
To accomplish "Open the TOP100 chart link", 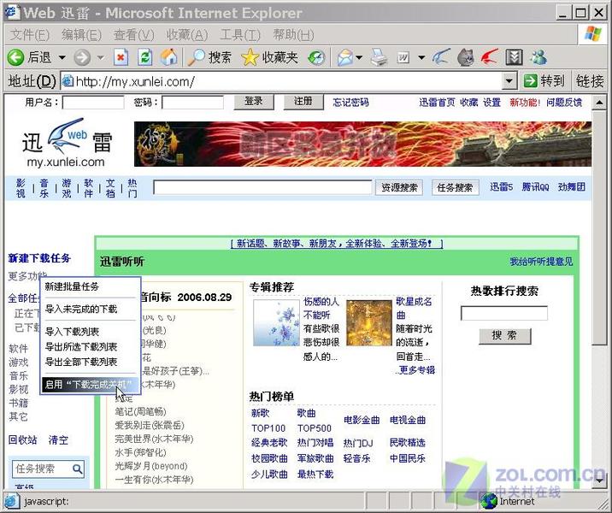I will point(268,428).
